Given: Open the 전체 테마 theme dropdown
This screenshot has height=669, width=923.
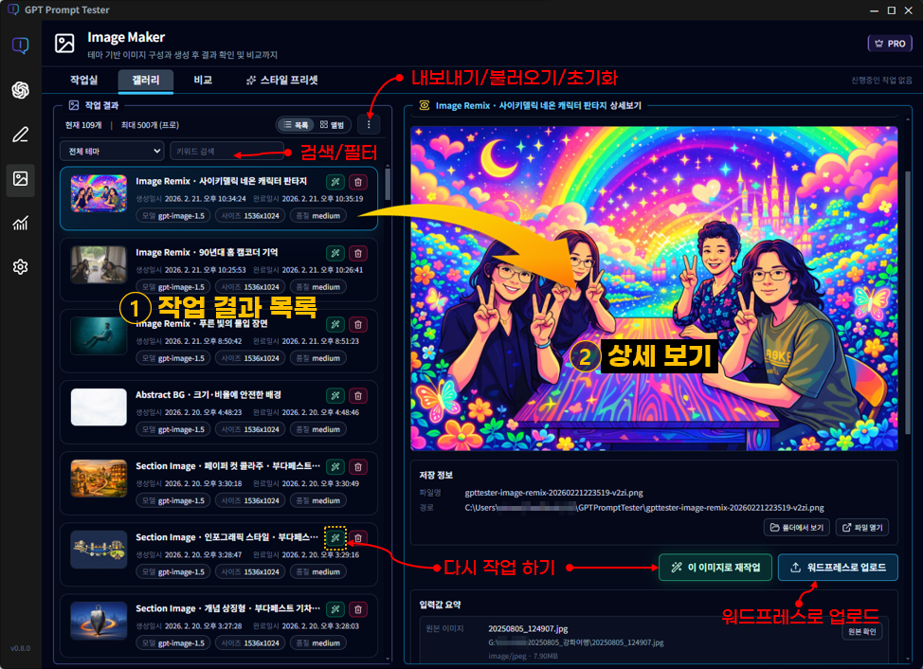Looking at the screenshot, I should tap(111, 151).
